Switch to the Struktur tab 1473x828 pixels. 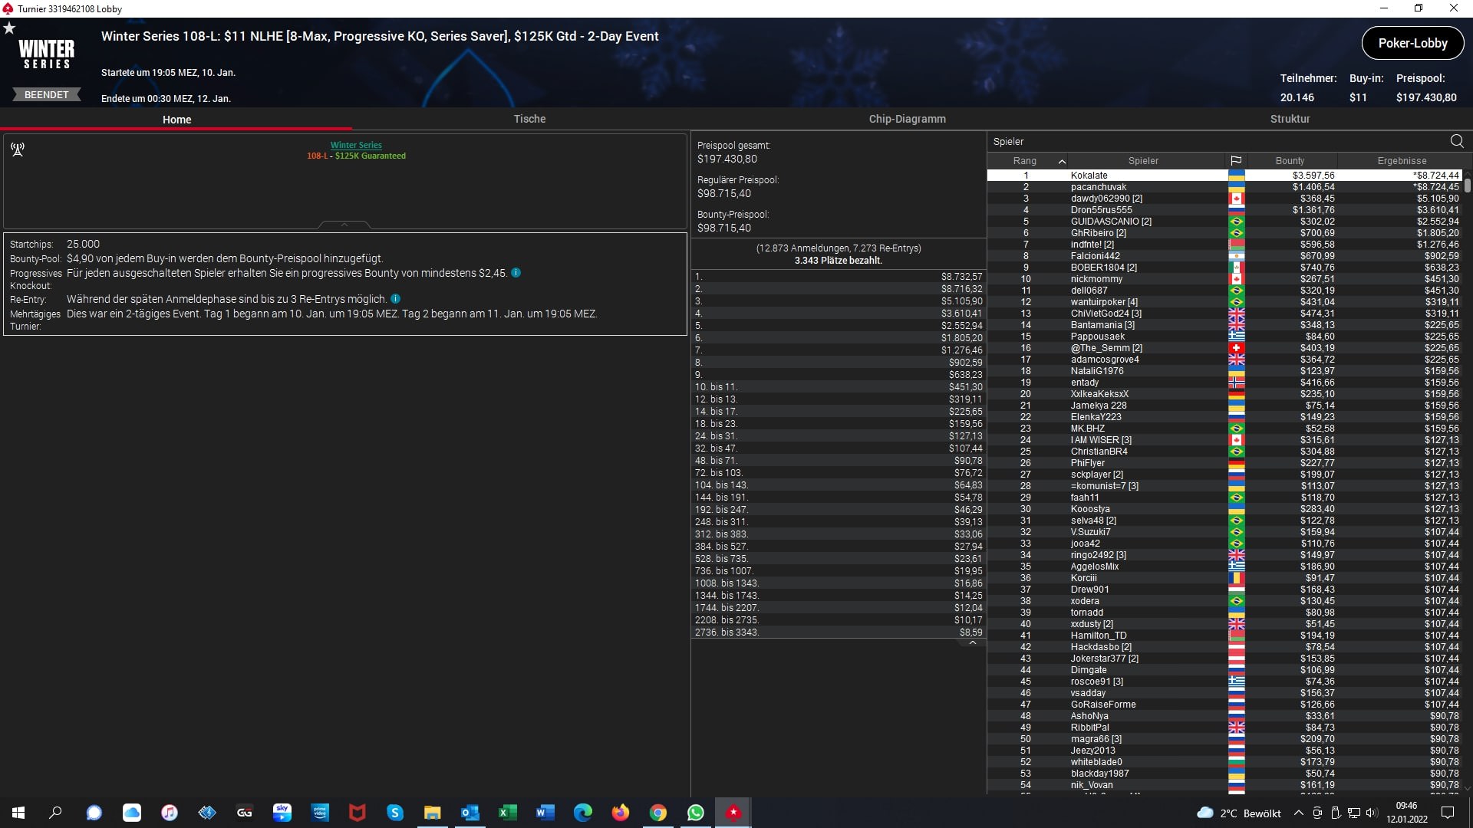1290,119
